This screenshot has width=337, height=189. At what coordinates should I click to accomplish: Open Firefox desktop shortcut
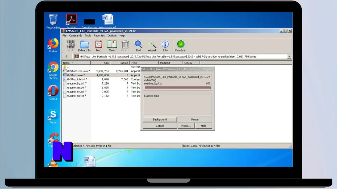tap(53, 45)
